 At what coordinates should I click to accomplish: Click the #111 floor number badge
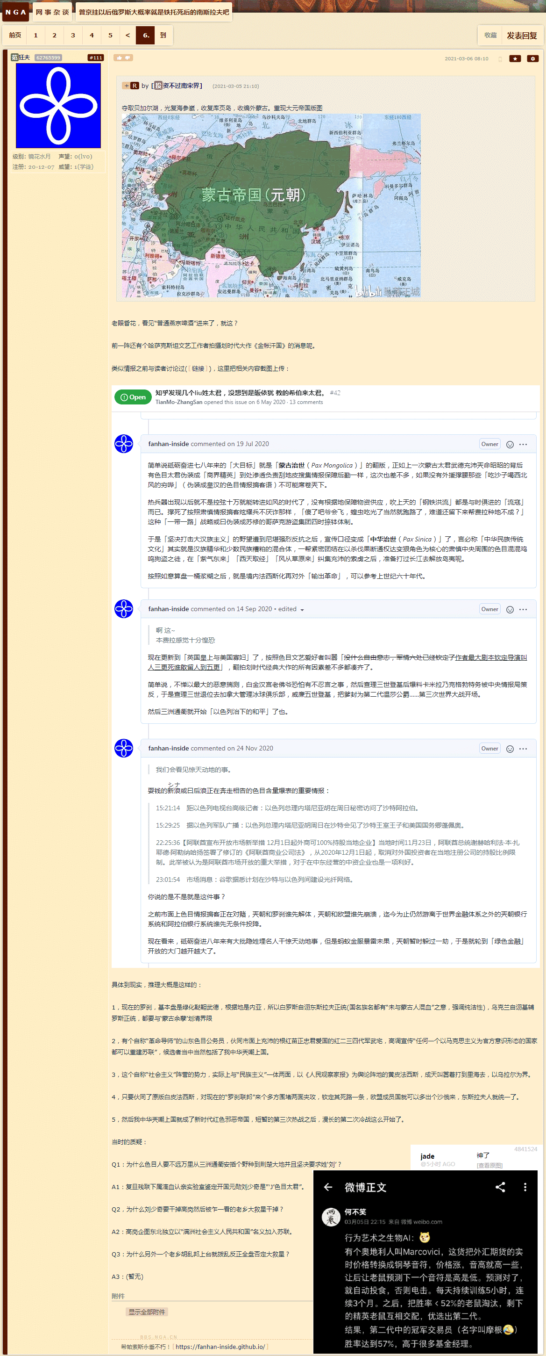pyautogui.click(x=96, y=58)
